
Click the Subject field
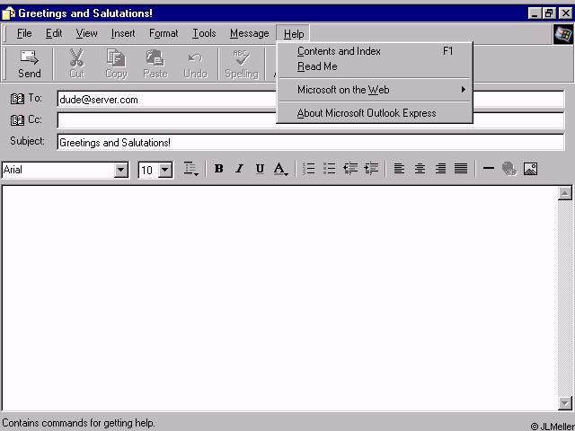(x=311, y=142)
